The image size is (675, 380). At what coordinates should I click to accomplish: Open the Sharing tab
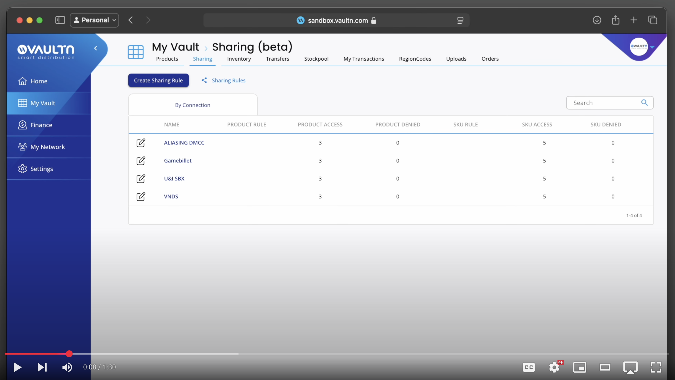[202, 59]
